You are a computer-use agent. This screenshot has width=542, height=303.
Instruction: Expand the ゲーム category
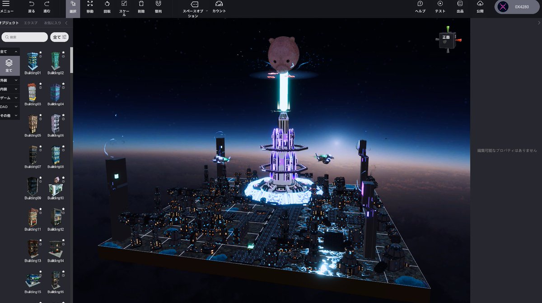tap(10, 98)
